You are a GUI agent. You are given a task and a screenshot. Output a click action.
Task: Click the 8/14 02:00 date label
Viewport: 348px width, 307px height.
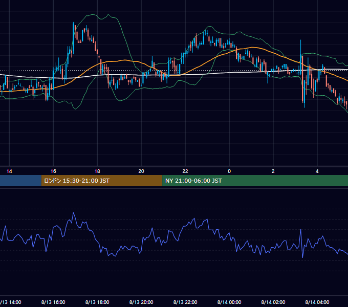coord(273,302)
